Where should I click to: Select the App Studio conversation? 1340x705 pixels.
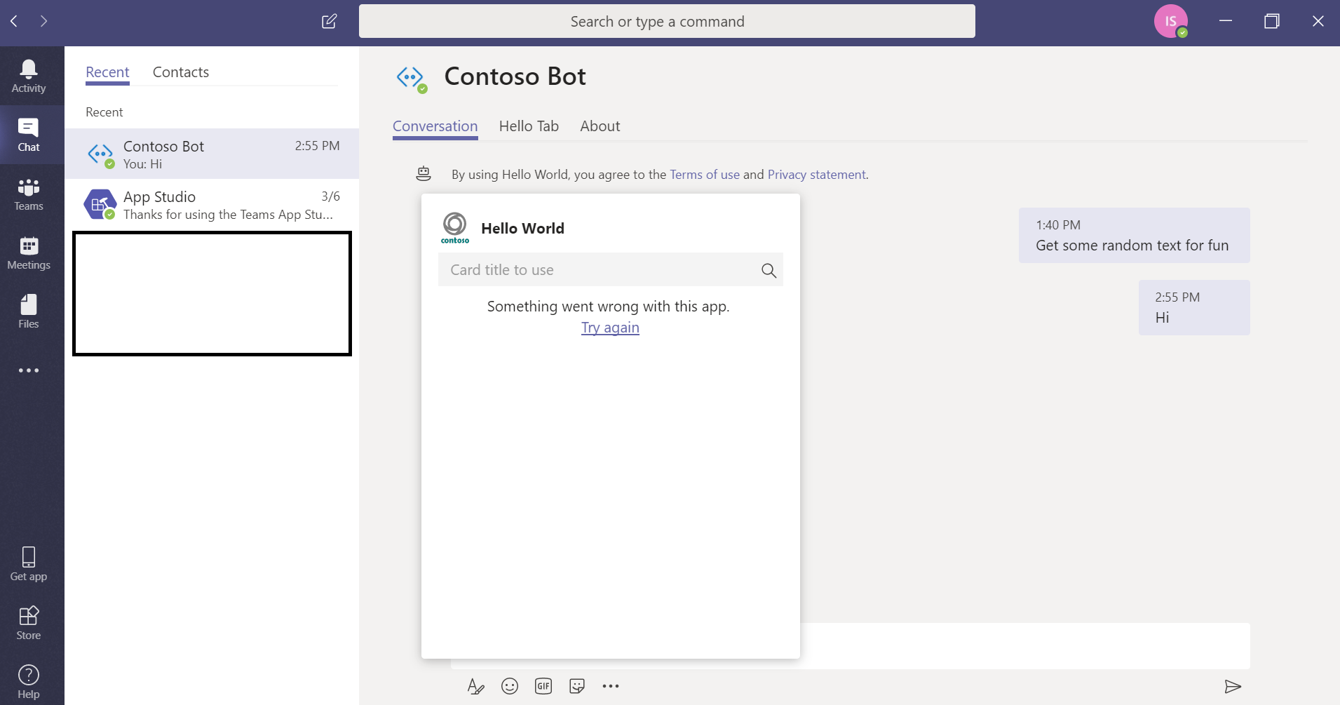[x=210, y=204]
